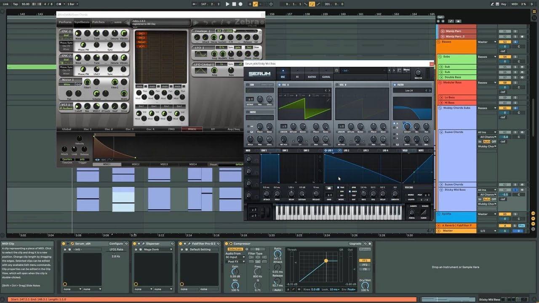This screenshot has width=539, height=303.
Task: Toggle Serum's SUB oscillator enable switch
Action: coord(248,85)
